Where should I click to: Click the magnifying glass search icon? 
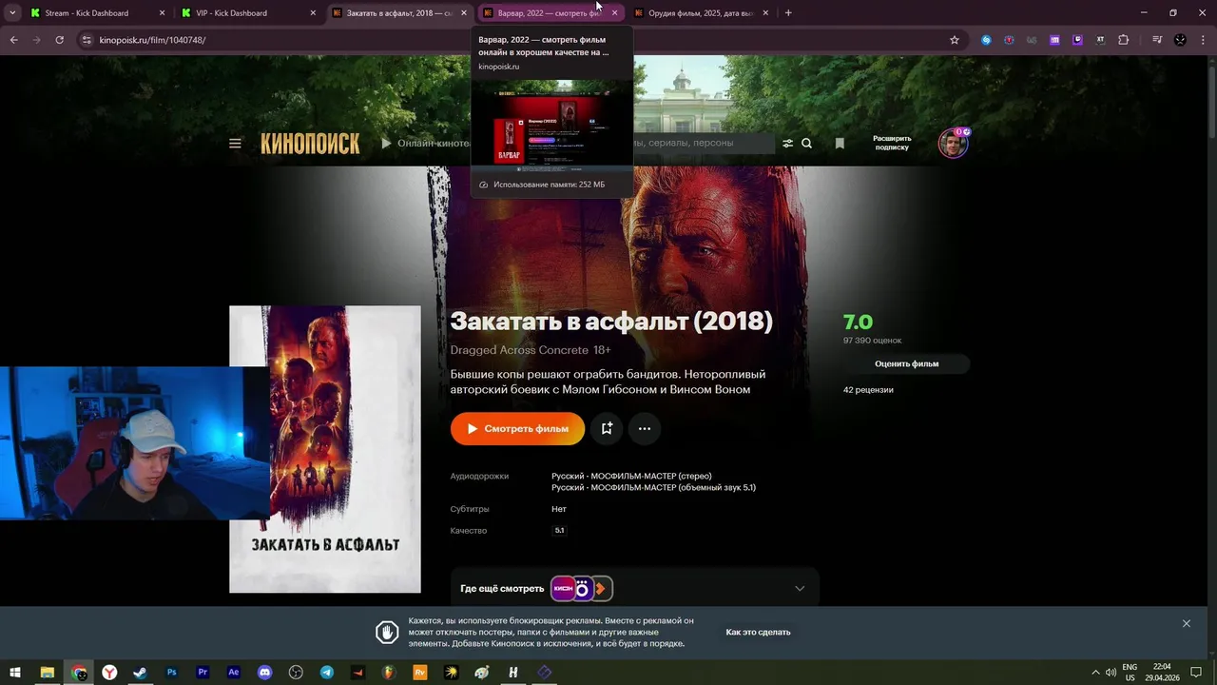[806, 144]
